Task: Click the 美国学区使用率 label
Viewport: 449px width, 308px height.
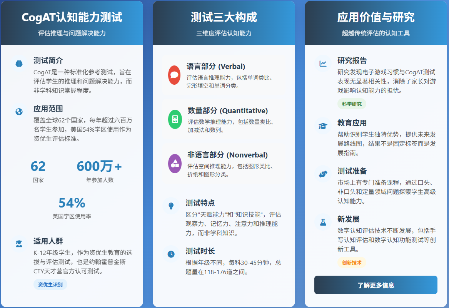Action: [72, 216]
